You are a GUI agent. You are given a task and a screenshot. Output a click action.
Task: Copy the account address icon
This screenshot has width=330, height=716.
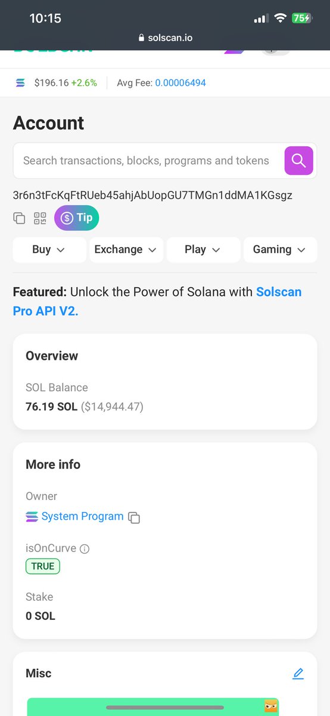[x=19, y=218]
